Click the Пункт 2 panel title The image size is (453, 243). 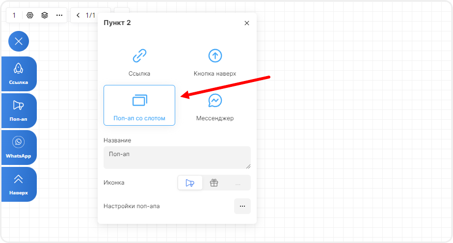[x=117, y=23]
